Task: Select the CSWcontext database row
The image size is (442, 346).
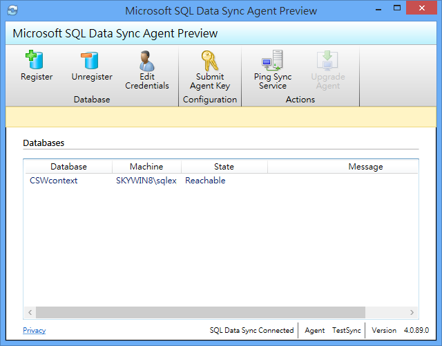Action: click(x=221, y=181)
